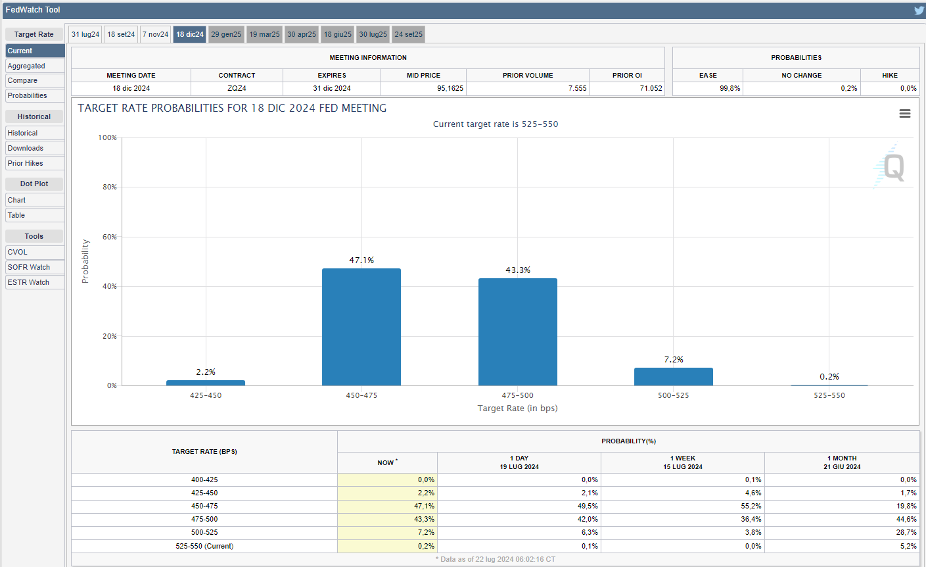
Task: Click the 400-425 target rate row label
Action: click(204, 480)
